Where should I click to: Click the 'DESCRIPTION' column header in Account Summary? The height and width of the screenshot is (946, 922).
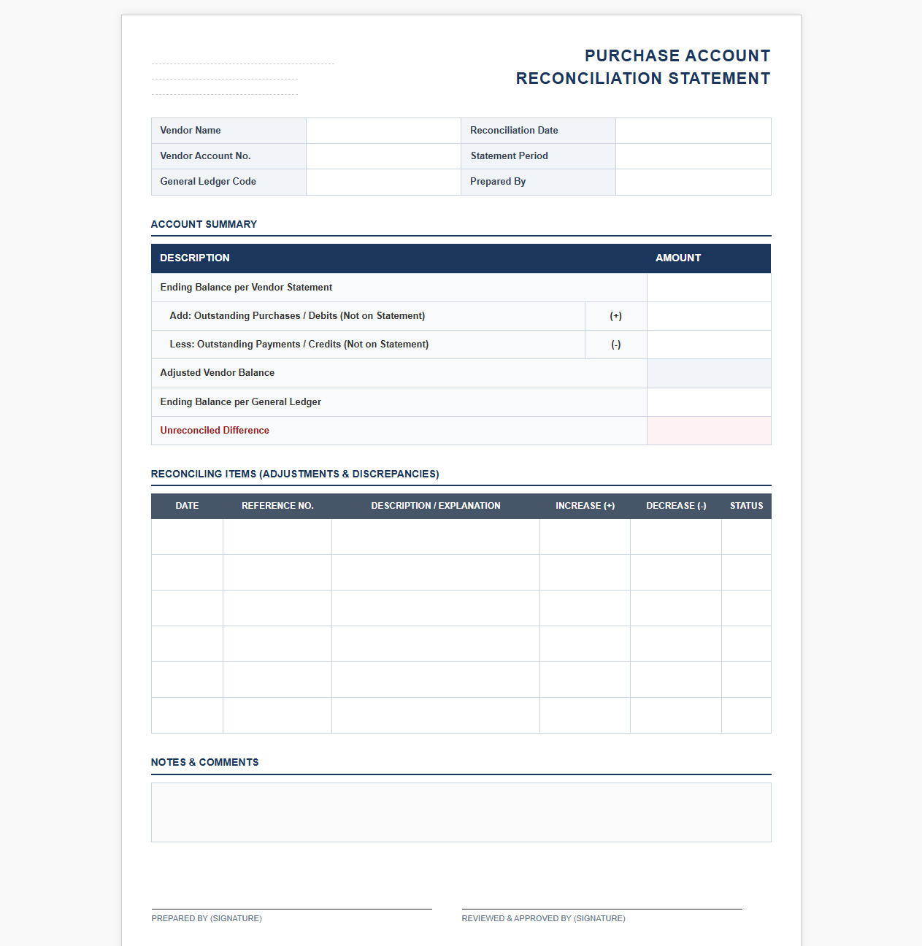click(195, 258)
